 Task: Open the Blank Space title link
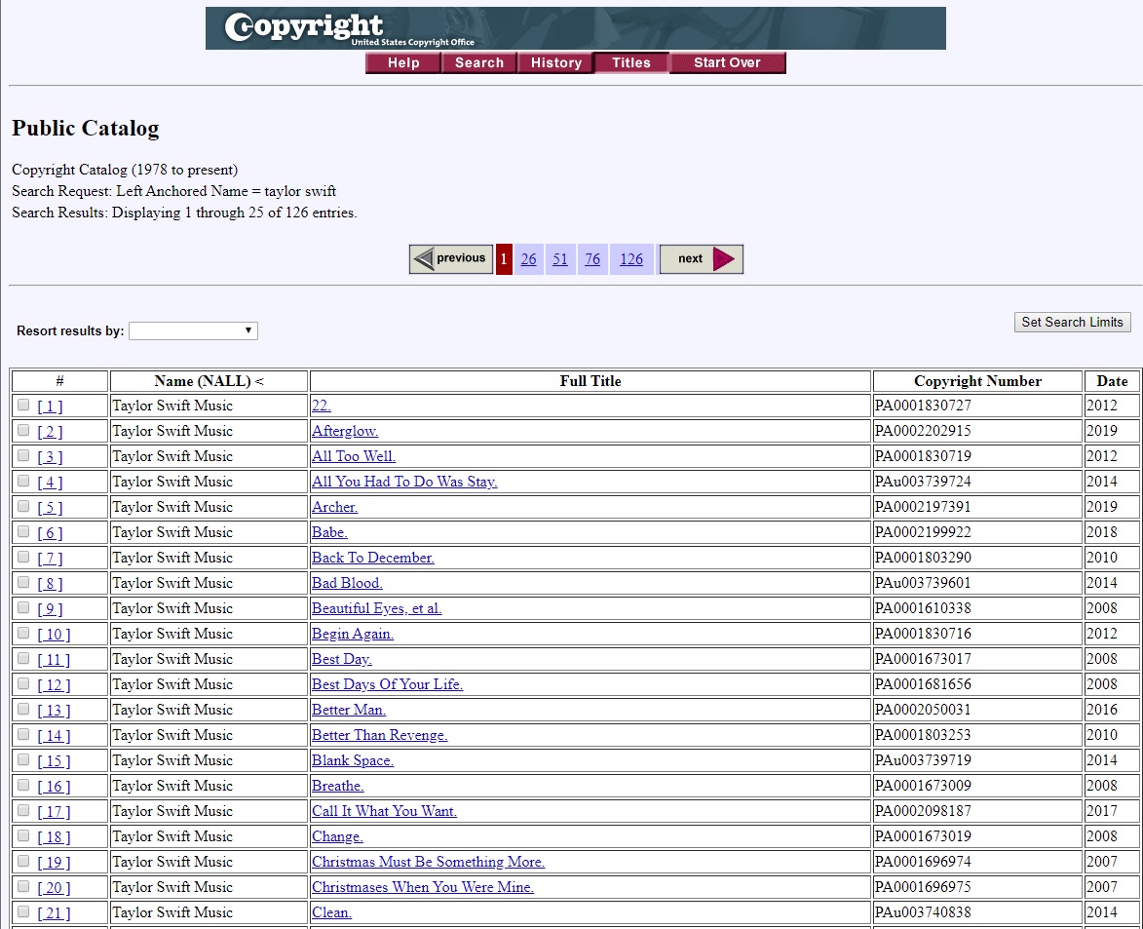click(353, 760)
